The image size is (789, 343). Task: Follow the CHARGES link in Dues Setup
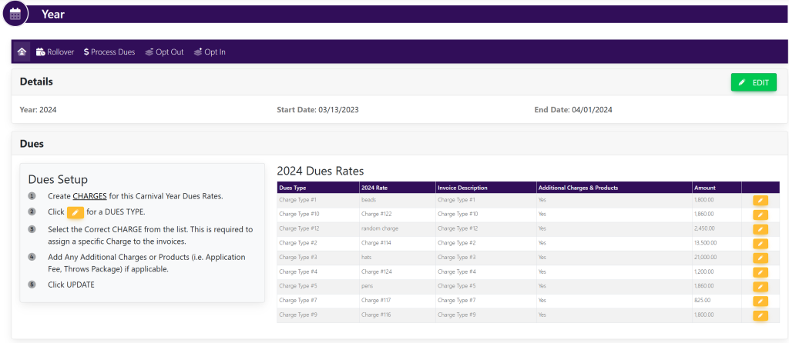coord(89,196)
